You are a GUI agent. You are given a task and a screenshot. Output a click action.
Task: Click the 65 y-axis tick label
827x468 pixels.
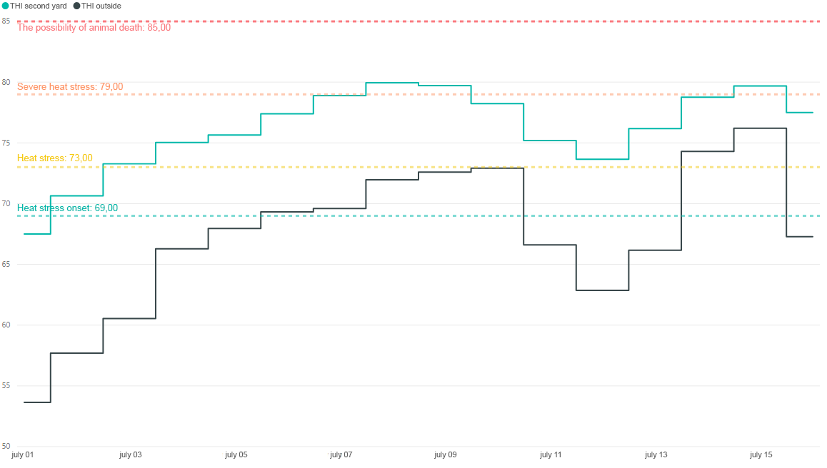tap(6, 264)
